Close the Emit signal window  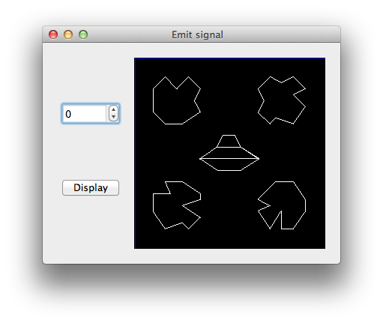click(53, 34)
